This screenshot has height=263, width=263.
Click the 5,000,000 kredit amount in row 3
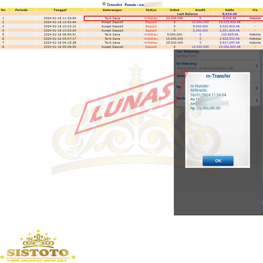click(x=200, y=26)
